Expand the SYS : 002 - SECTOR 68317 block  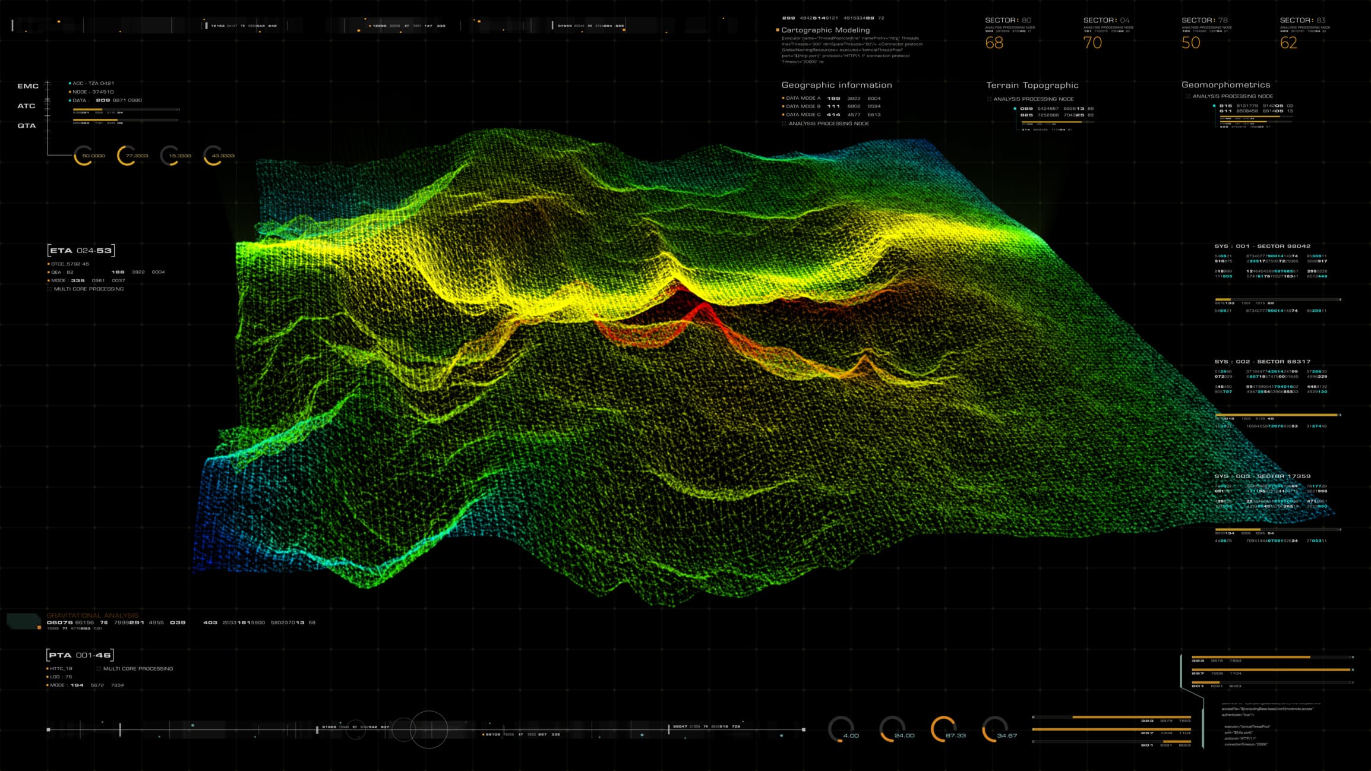point(1262,361)
